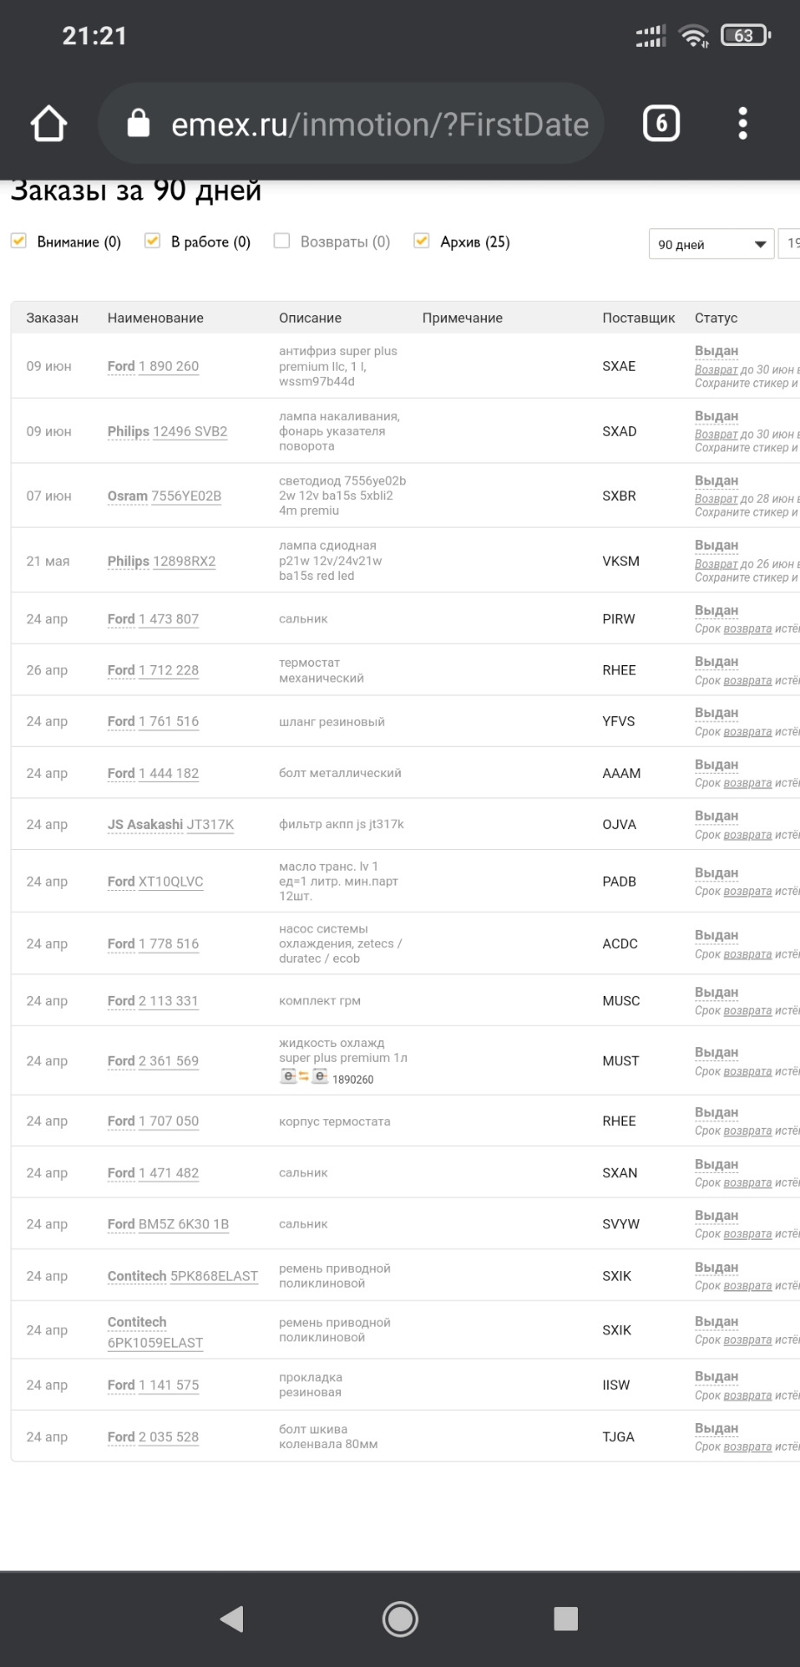Sort by the Заказан column header

(x=52, y=318)
